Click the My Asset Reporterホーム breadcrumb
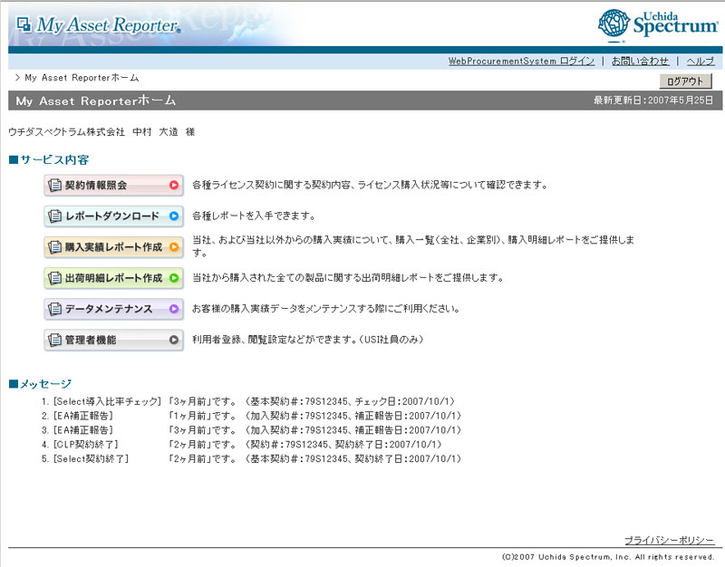The height and width of the screenshot is (567, 725). click(82, 78)
